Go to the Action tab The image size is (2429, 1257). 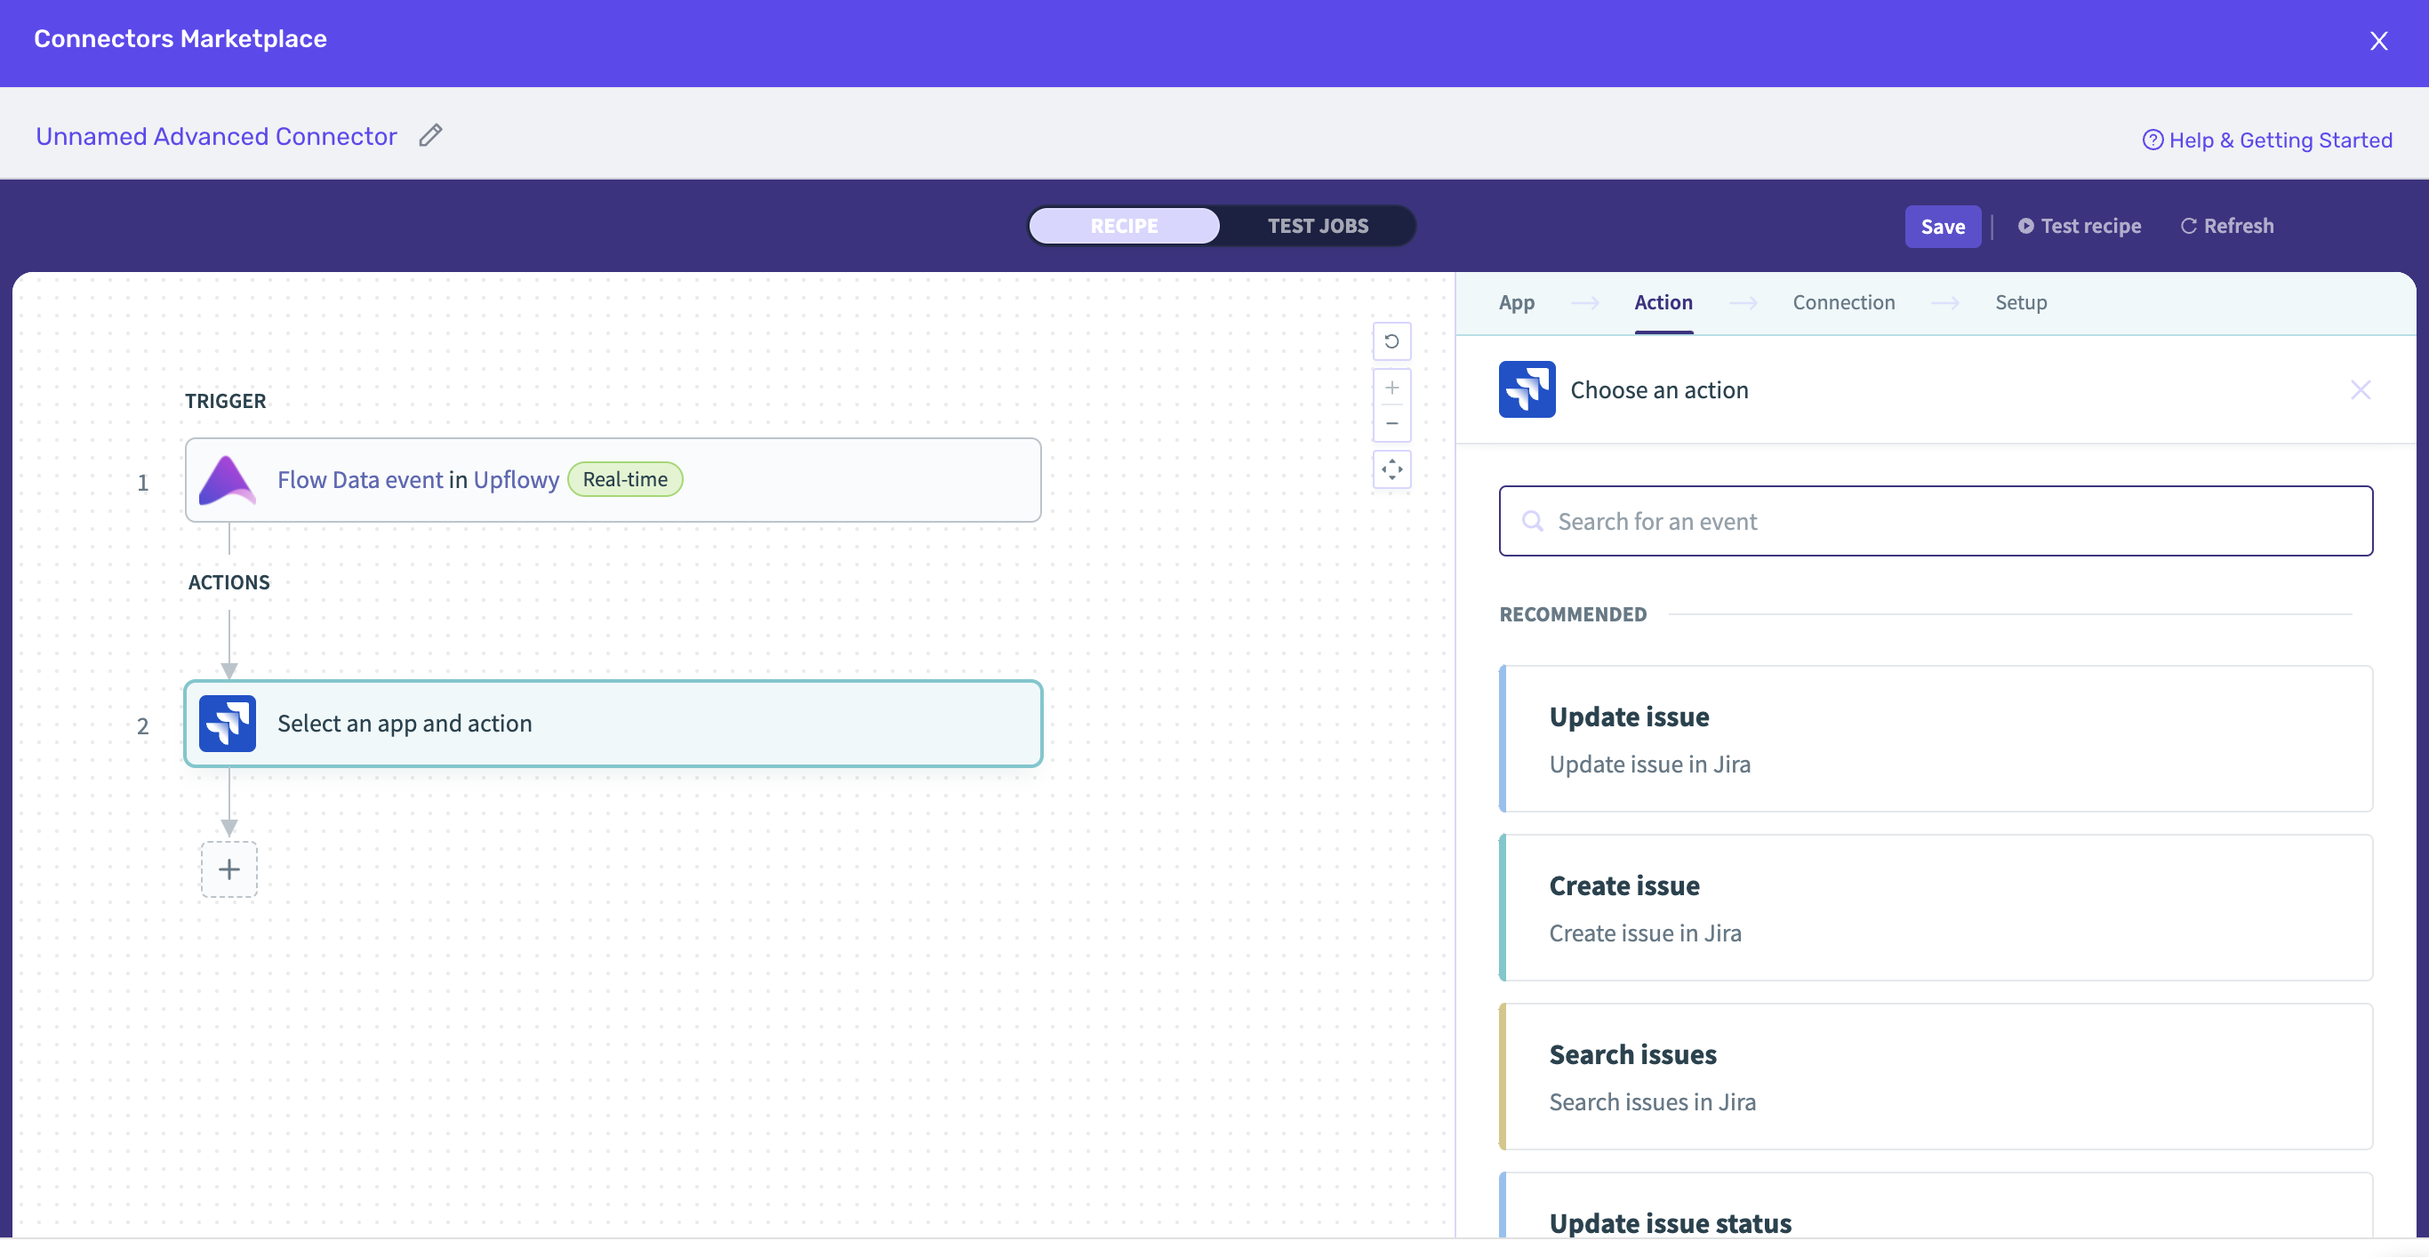[1663, 303]
